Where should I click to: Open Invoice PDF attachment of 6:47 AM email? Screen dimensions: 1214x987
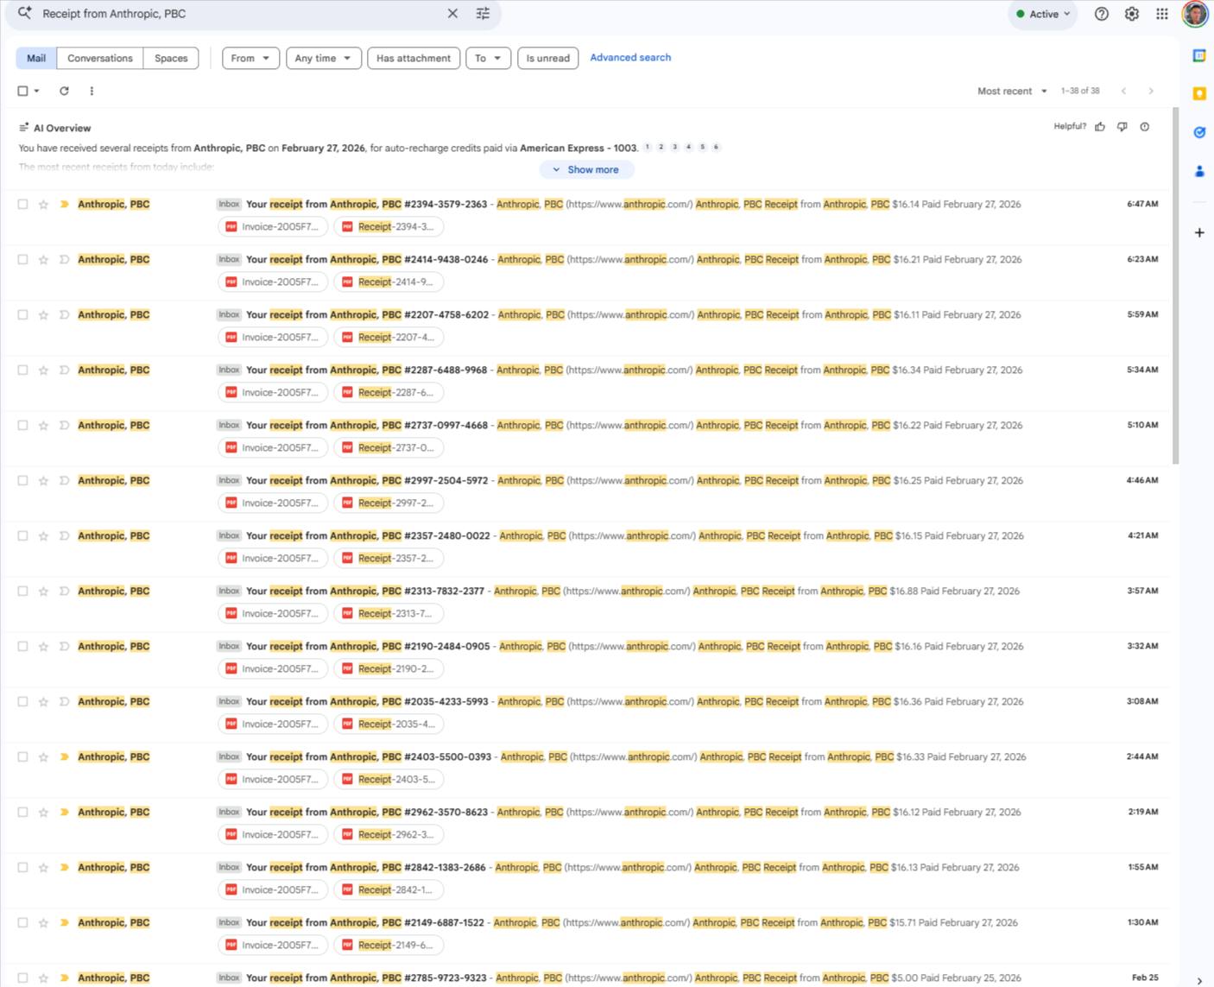(273, 227)
